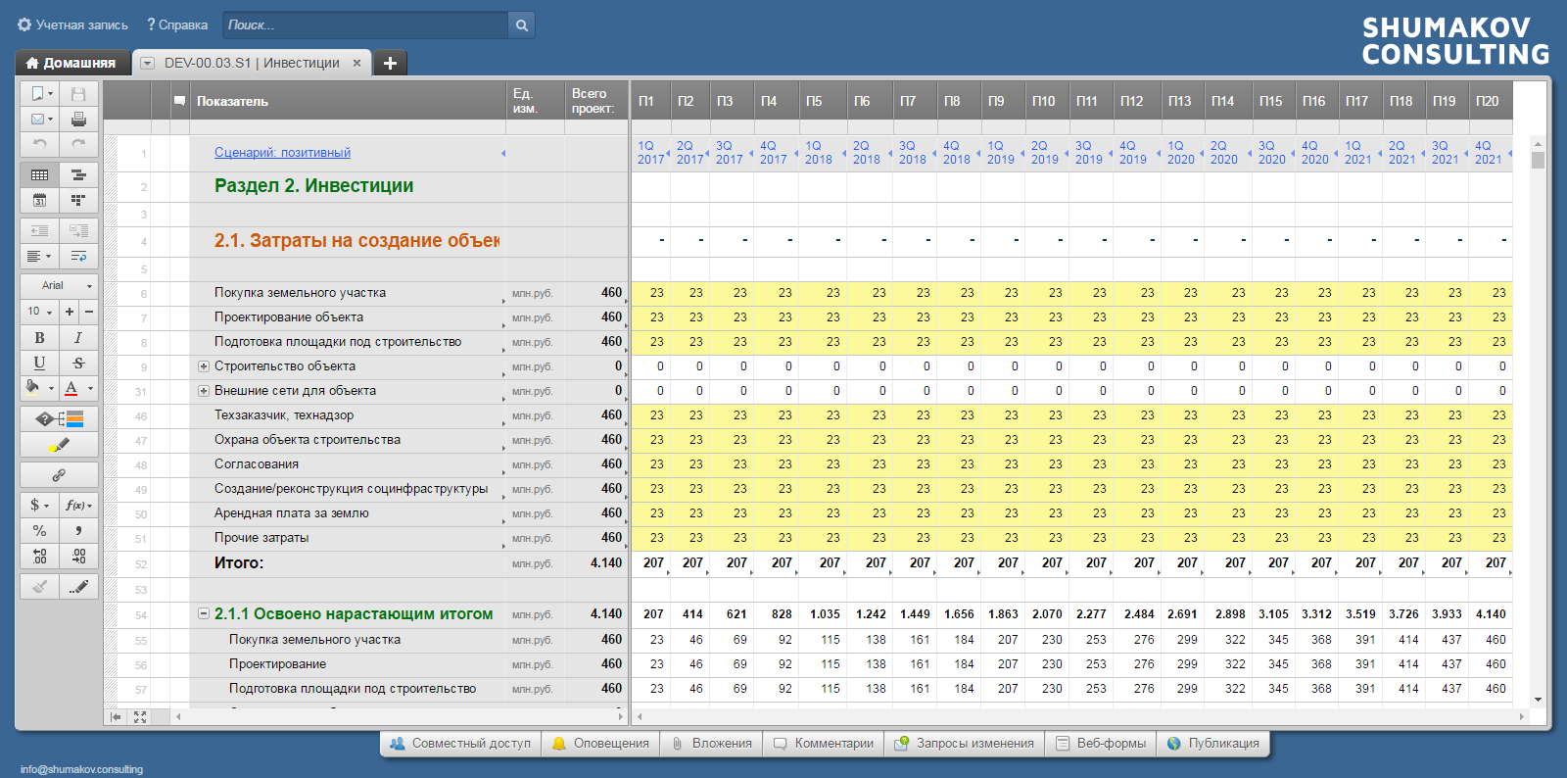Switch to Calendar view
This screenshot has width=1567, height=778.
tap(39, 200)
